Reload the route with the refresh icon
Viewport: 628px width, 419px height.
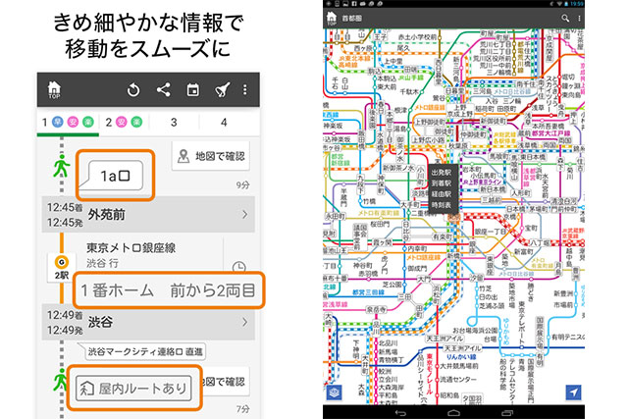[133, 90]
